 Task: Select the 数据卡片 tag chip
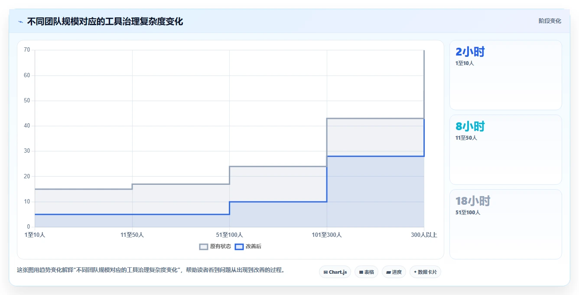tap(425, 272)
